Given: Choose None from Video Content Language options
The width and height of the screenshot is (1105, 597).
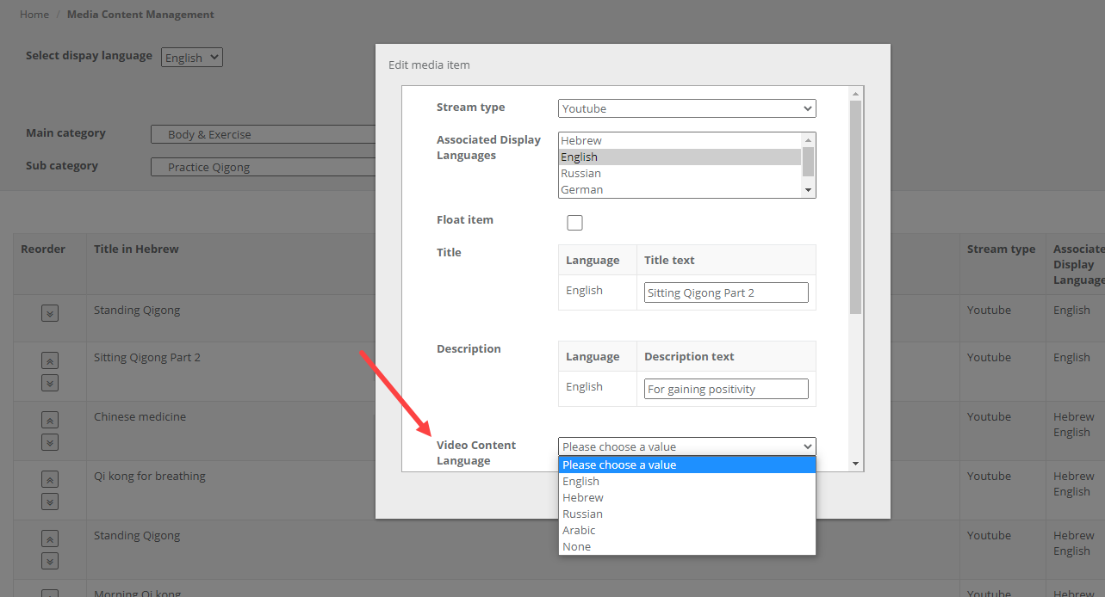Looking at the screenshot, I should (577, 546).
